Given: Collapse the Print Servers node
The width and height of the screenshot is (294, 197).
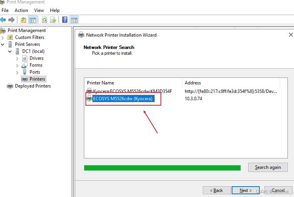Looking at the screenshot, I should pos(3,44).
